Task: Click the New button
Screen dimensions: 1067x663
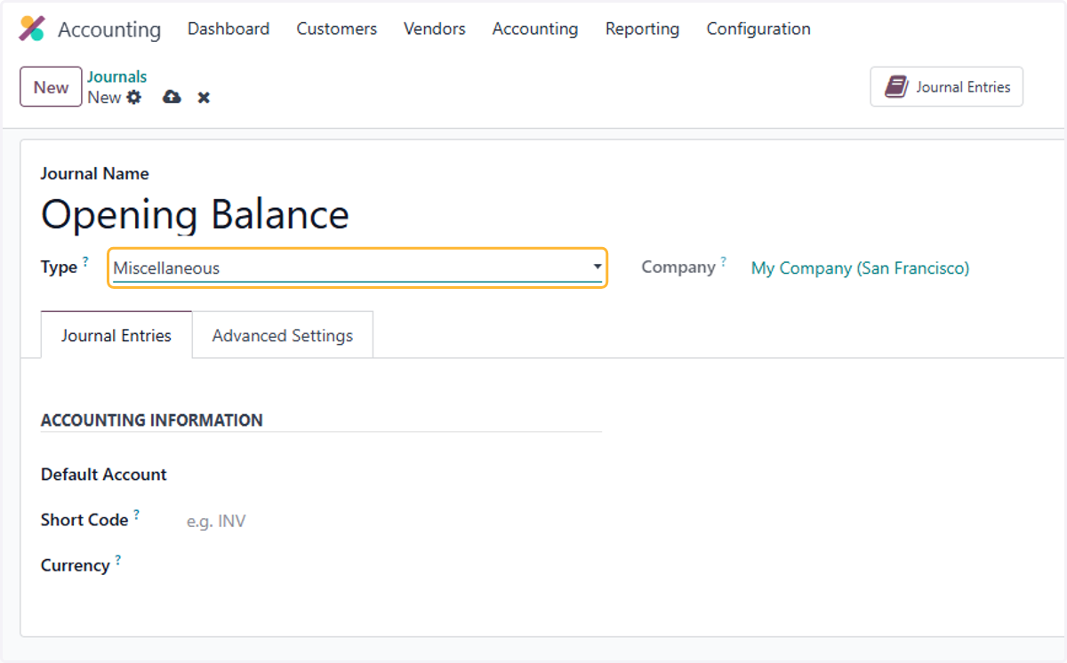Action: pyautogui.click(x=51, y=87)
